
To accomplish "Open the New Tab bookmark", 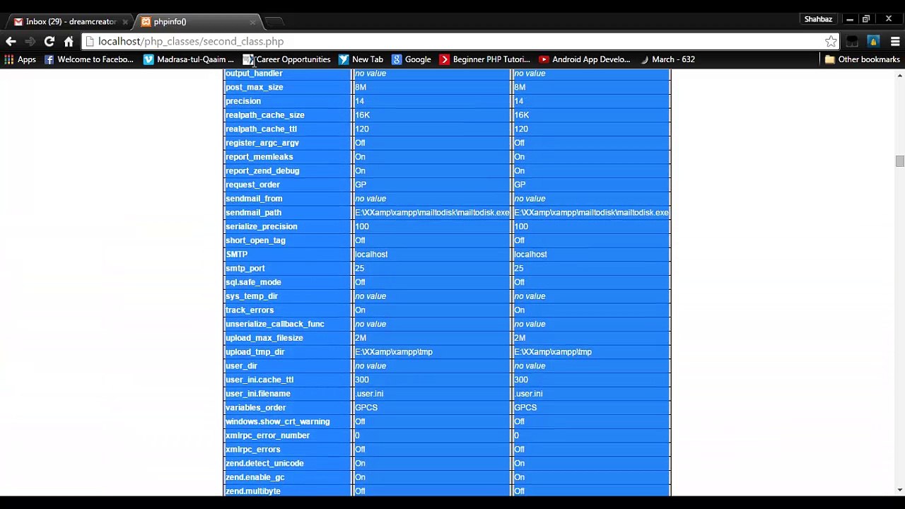I will (x=361, y=59).
